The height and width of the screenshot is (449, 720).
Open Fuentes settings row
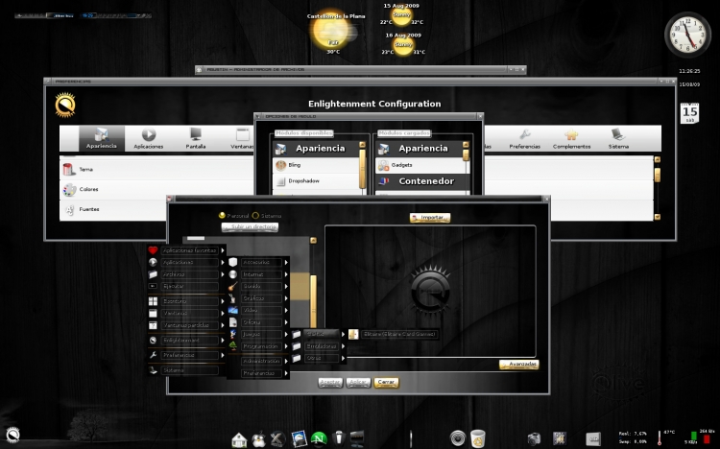coord(156,209)
